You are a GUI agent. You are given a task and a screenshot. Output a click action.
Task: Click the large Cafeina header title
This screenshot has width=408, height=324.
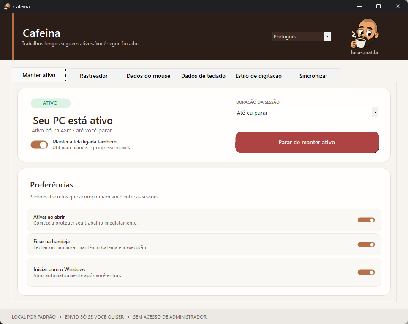point(42,33)
